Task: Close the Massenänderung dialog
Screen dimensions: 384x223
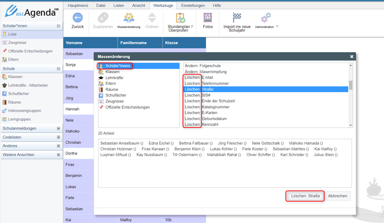Action: (x=352, y=56)
